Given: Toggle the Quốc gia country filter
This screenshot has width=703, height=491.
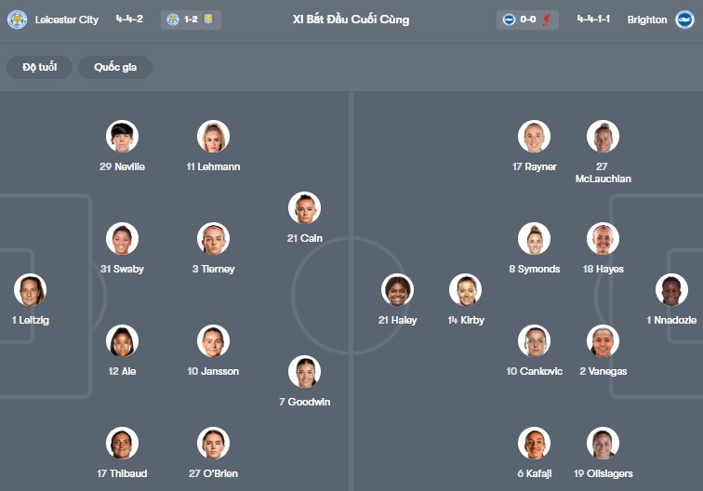Looking at the screenshot, I should (115, 67).
